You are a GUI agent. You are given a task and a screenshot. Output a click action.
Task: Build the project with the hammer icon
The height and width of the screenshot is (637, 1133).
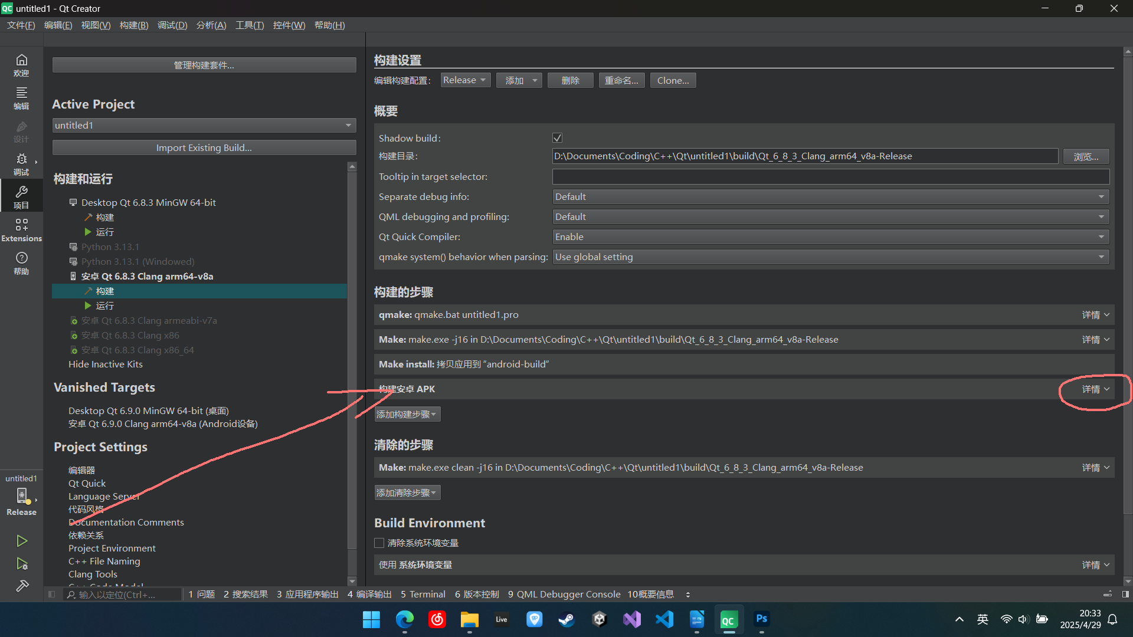(22, 586)
